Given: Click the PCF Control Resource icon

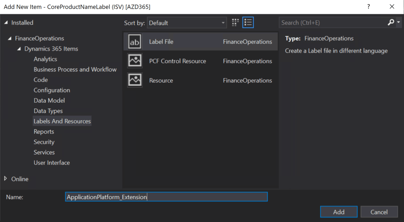Looking at the screenshot, I should pyautogui.click(x=135, y=61).
